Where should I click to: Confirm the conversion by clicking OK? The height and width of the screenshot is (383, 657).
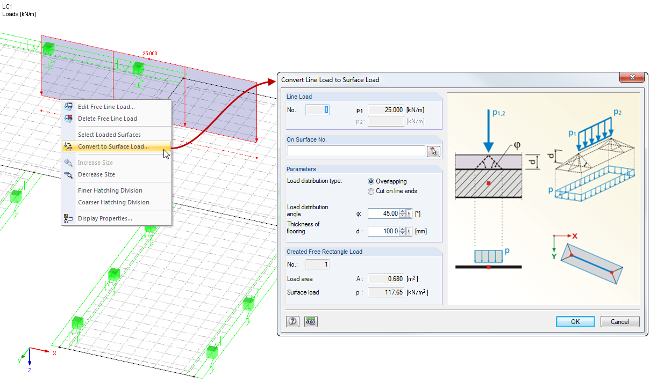coord(575,321)
